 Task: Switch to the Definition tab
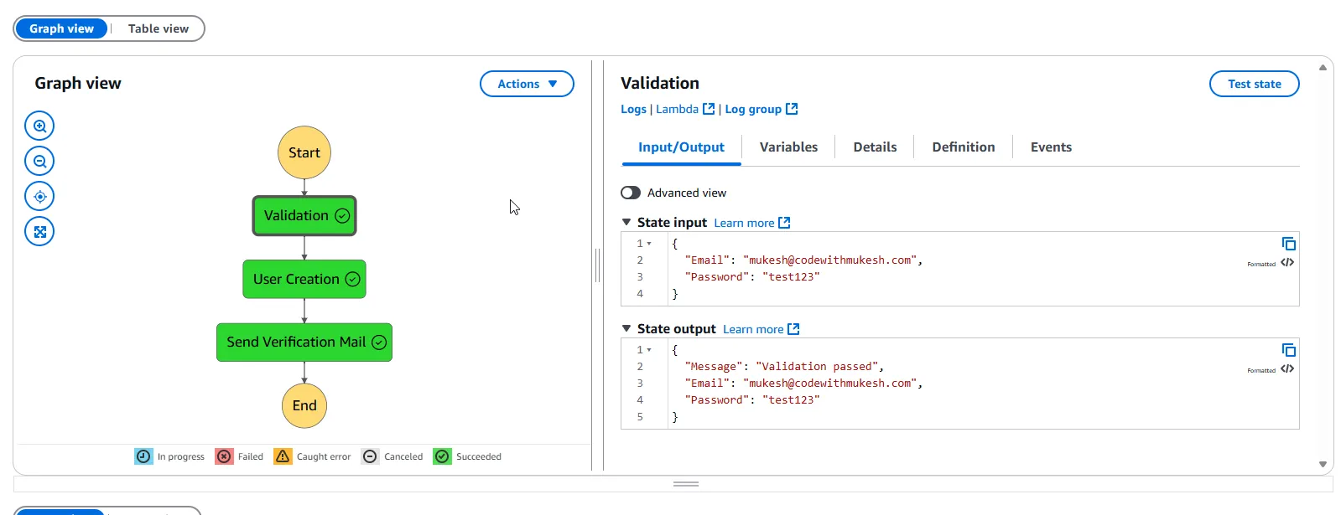pos(963,147)
